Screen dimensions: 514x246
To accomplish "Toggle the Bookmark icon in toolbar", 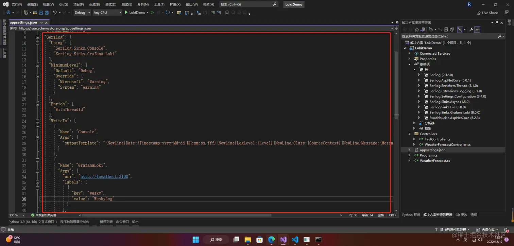I will point(227,13).
